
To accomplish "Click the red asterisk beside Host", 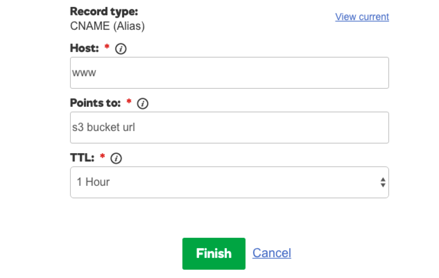I will pos(107,48).
